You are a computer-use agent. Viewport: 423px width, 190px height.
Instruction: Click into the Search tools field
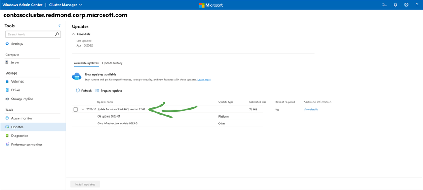click(x=33, y=35)
